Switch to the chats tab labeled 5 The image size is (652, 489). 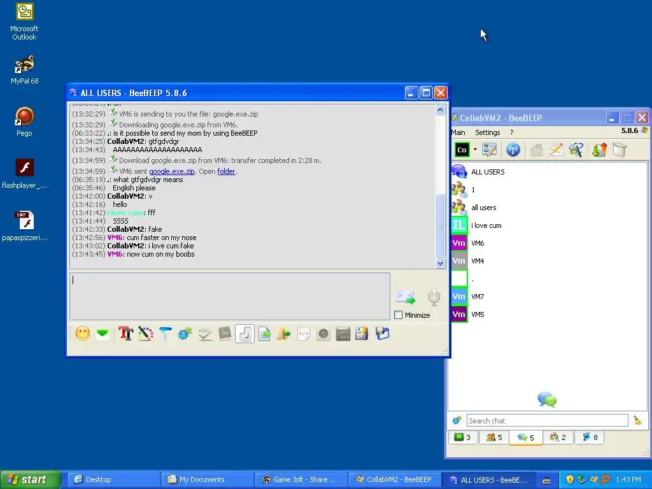pyautogui.click(x=525, y=437)
